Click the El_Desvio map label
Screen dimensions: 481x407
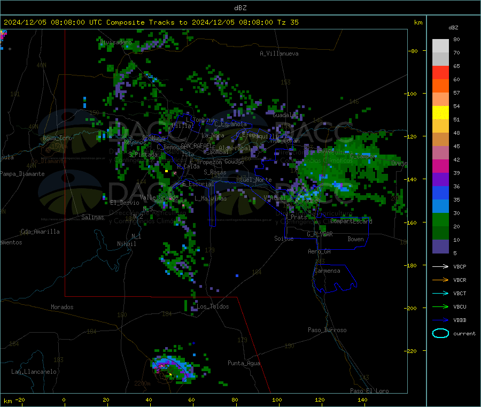point(125,203)
